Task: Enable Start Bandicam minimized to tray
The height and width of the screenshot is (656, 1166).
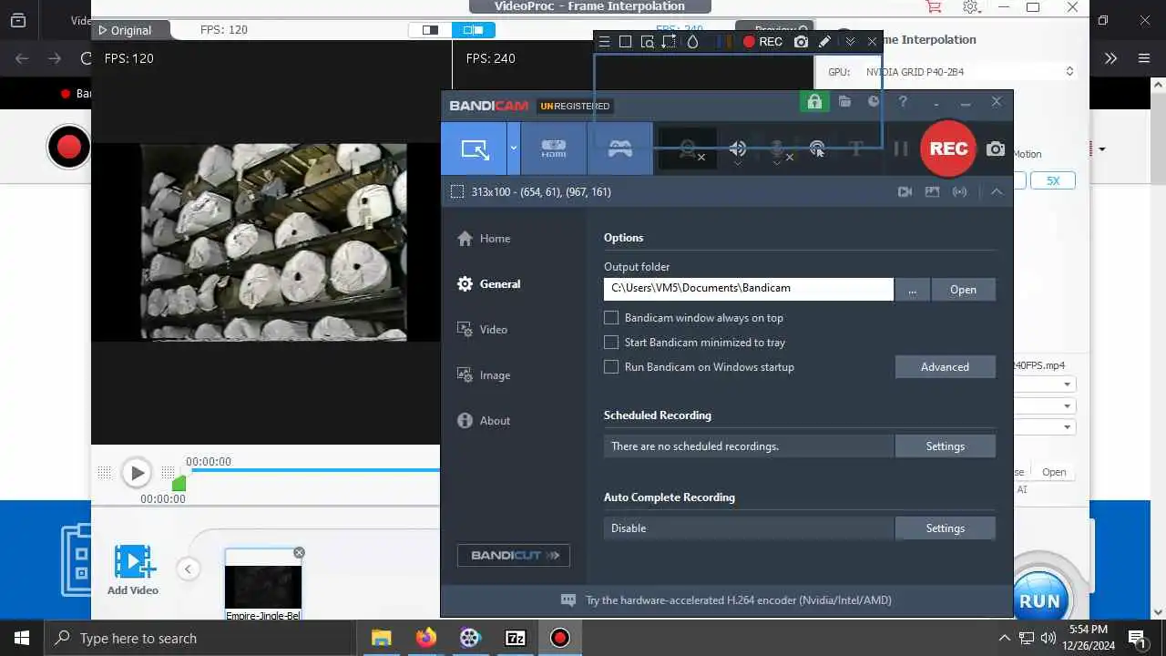Action: pyautogui.click(x=611, y=343)
